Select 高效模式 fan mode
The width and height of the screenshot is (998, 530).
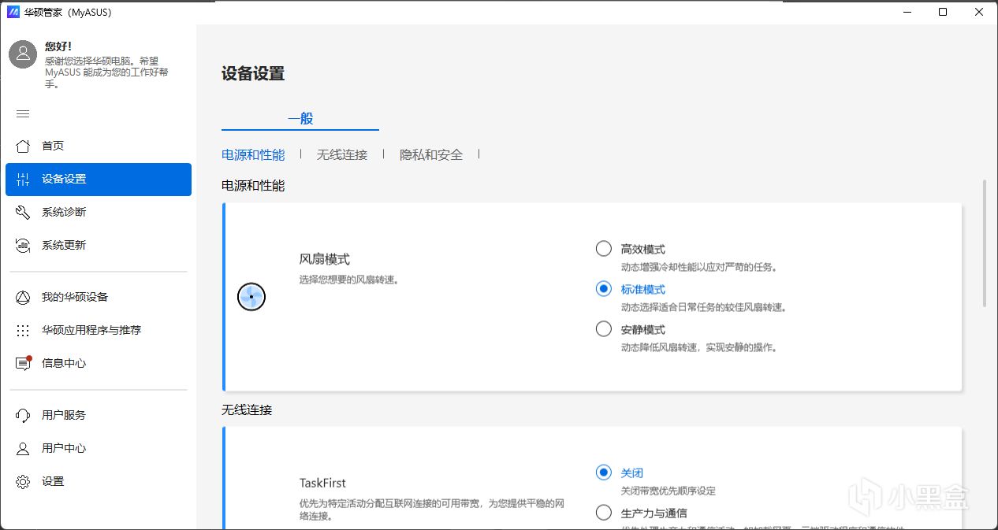click(x=604, y=249)
